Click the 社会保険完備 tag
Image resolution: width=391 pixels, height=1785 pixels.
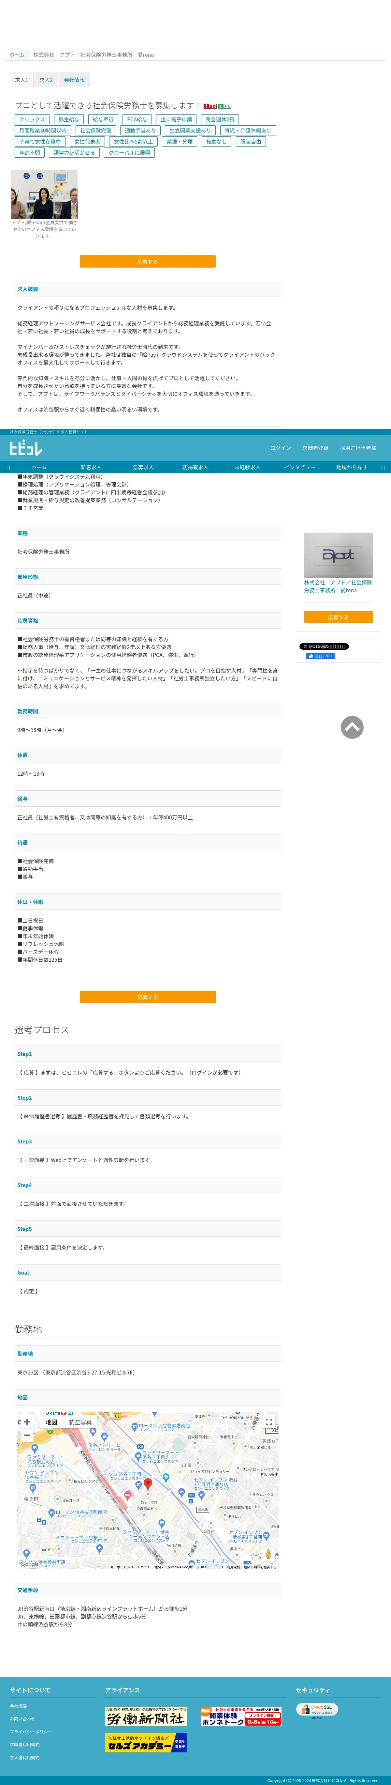pyautogui.click(x=95, y=130)
